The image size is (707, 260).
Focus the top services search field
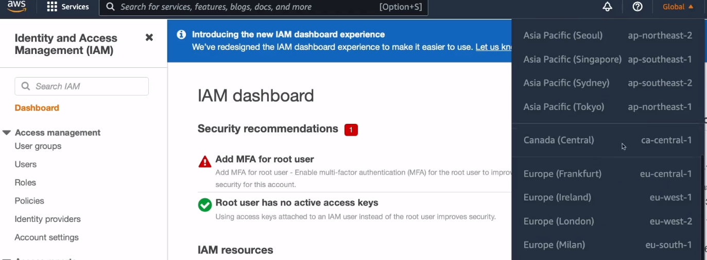point(263,7)
